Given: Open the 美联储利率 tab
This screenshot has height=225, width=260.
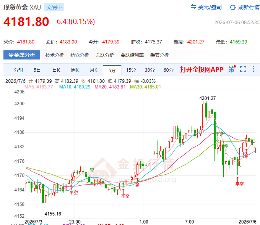Looking at the screenshot, I should tap(132, 55).
